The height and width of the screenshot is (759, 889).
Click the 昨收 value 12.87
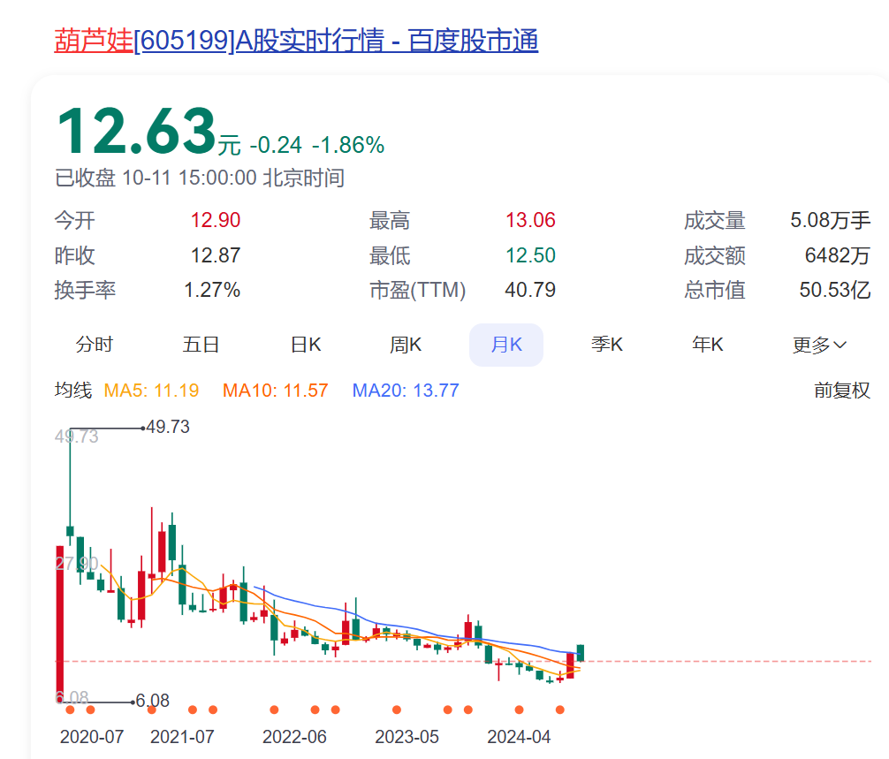tap(216, 255)
